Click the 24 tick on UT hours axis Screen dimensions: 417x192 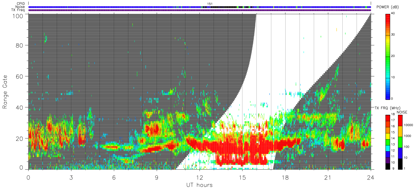tap(370, 177)
